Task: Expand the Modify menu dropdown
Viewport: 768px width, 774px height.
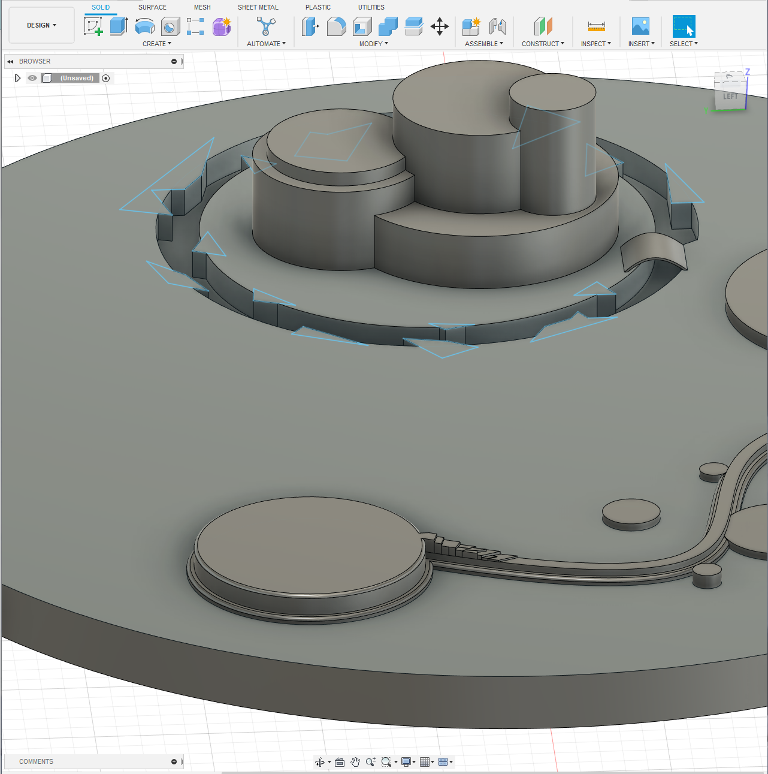Action: coord(373,44)
